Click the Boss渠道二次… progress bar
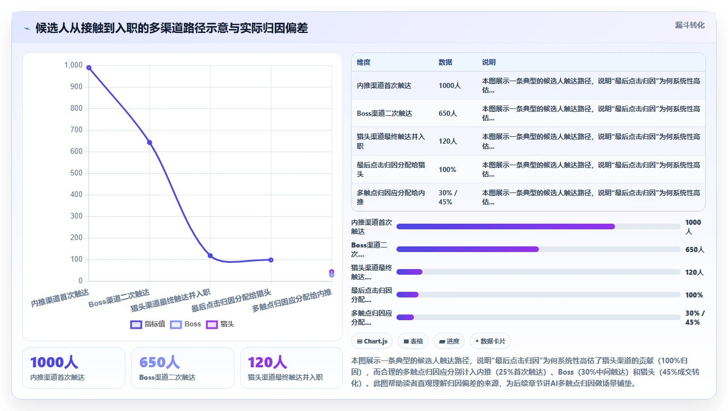 pyautogui.click(x=538, y=249)
